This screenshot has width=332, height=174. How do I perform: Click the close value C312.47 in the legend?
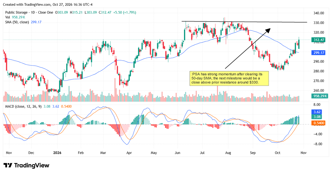click(x=105, y=12)
